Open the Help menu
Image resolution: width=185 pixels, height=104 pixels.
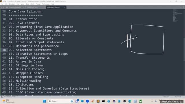click(x=53, y=4)
